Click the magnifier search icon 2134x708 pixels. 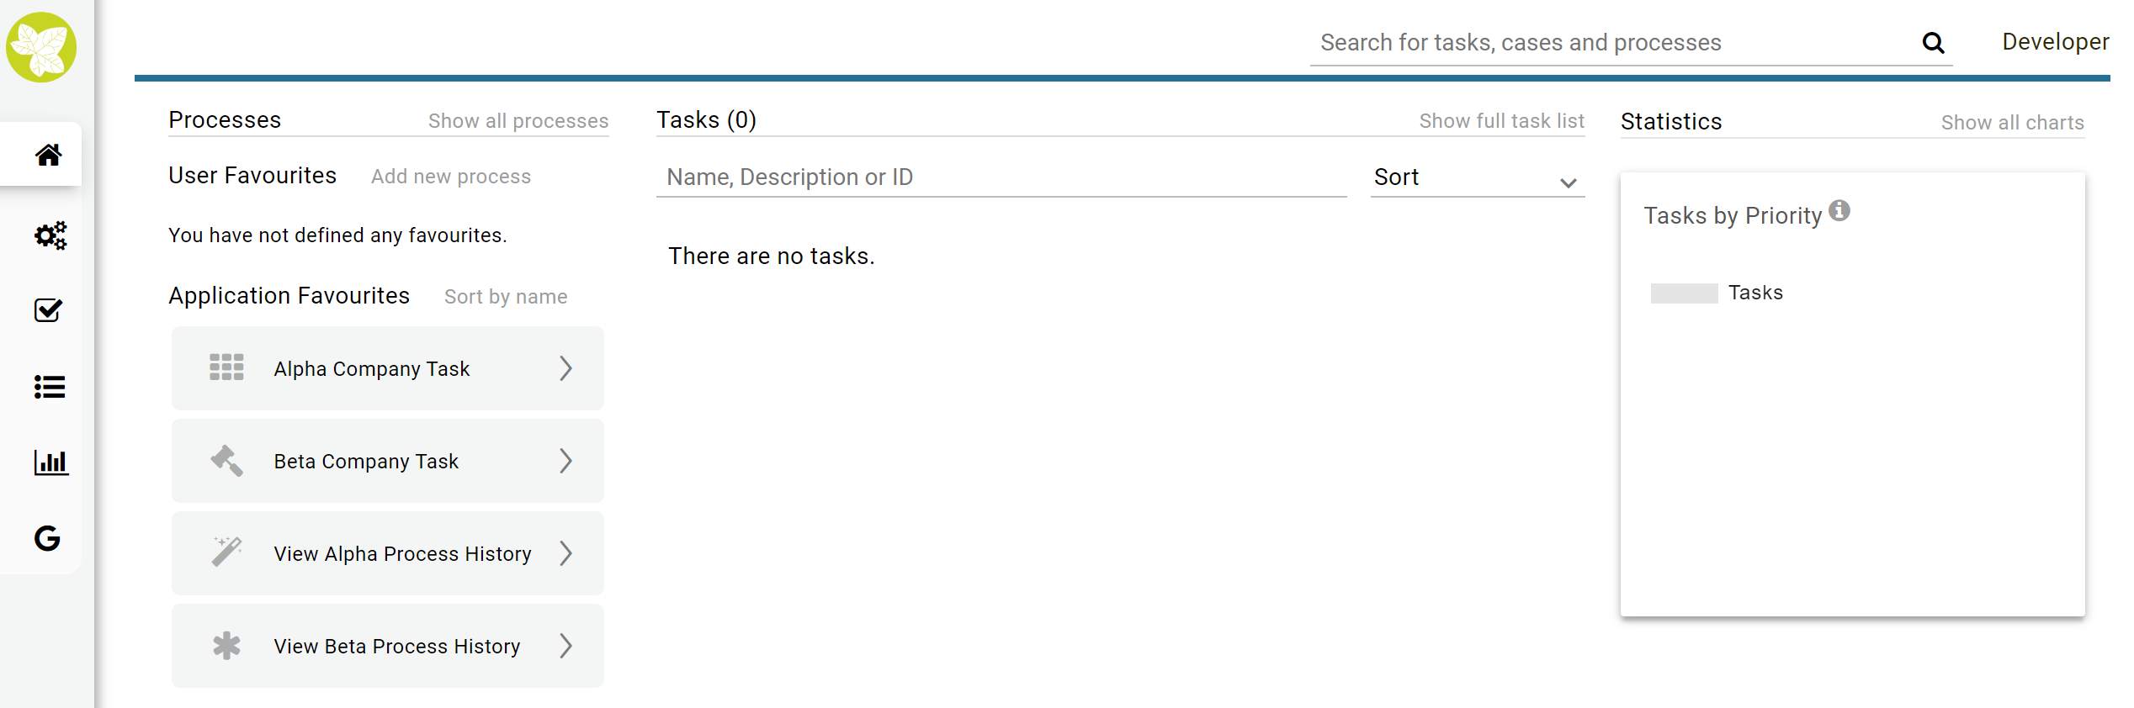click(x=1933, y=43)
